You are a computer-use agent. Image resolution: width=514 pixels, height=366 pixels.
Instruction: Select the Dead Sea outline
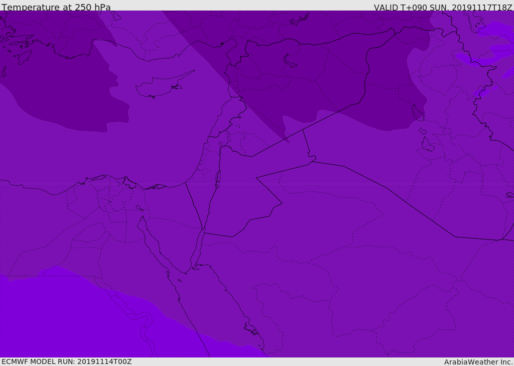tap(218, 178)
